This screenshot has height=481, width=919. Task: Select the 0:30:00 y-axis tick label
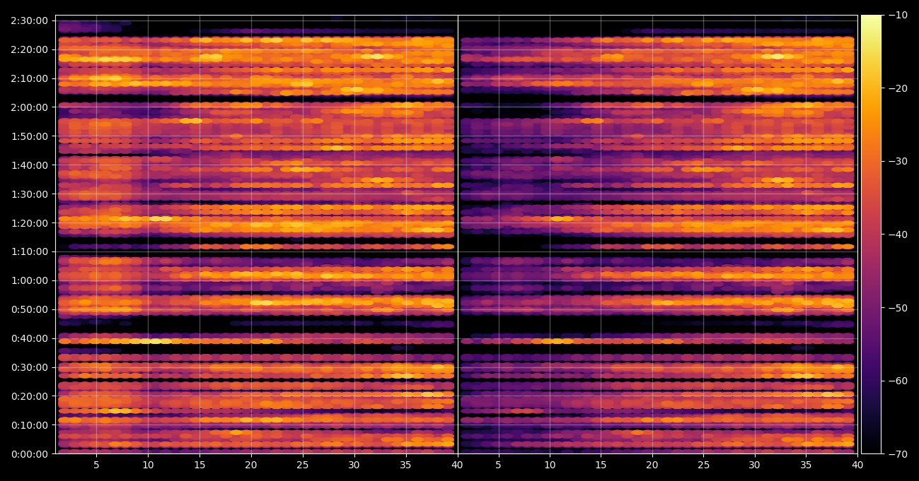point(30,367)
